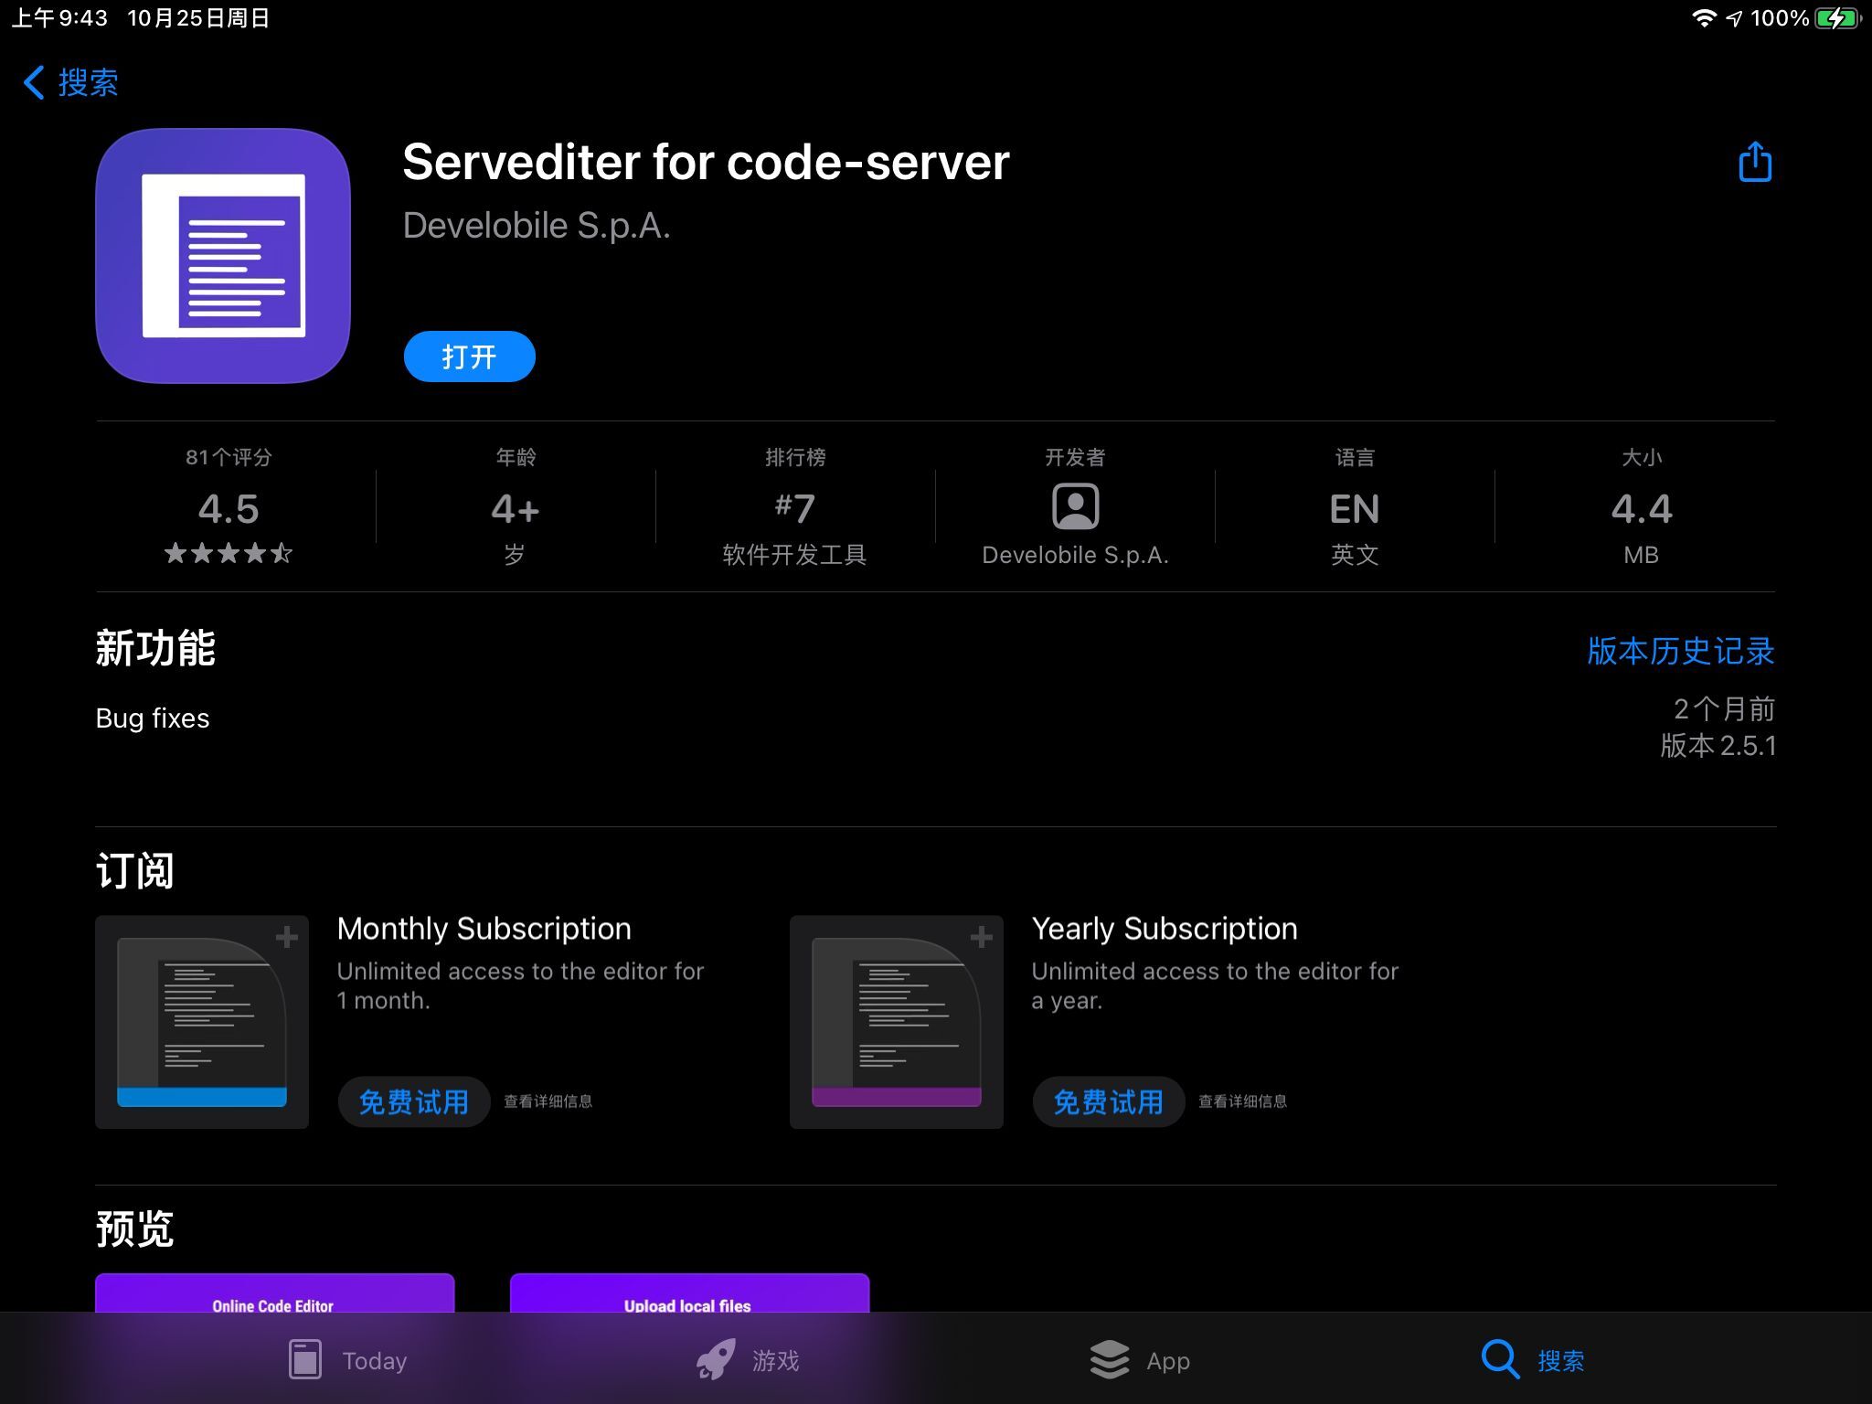Screen dimensions: 1872x1404
Task: Tap the magnifier 搜索 tab icon
Action: coord(1500,1359)
